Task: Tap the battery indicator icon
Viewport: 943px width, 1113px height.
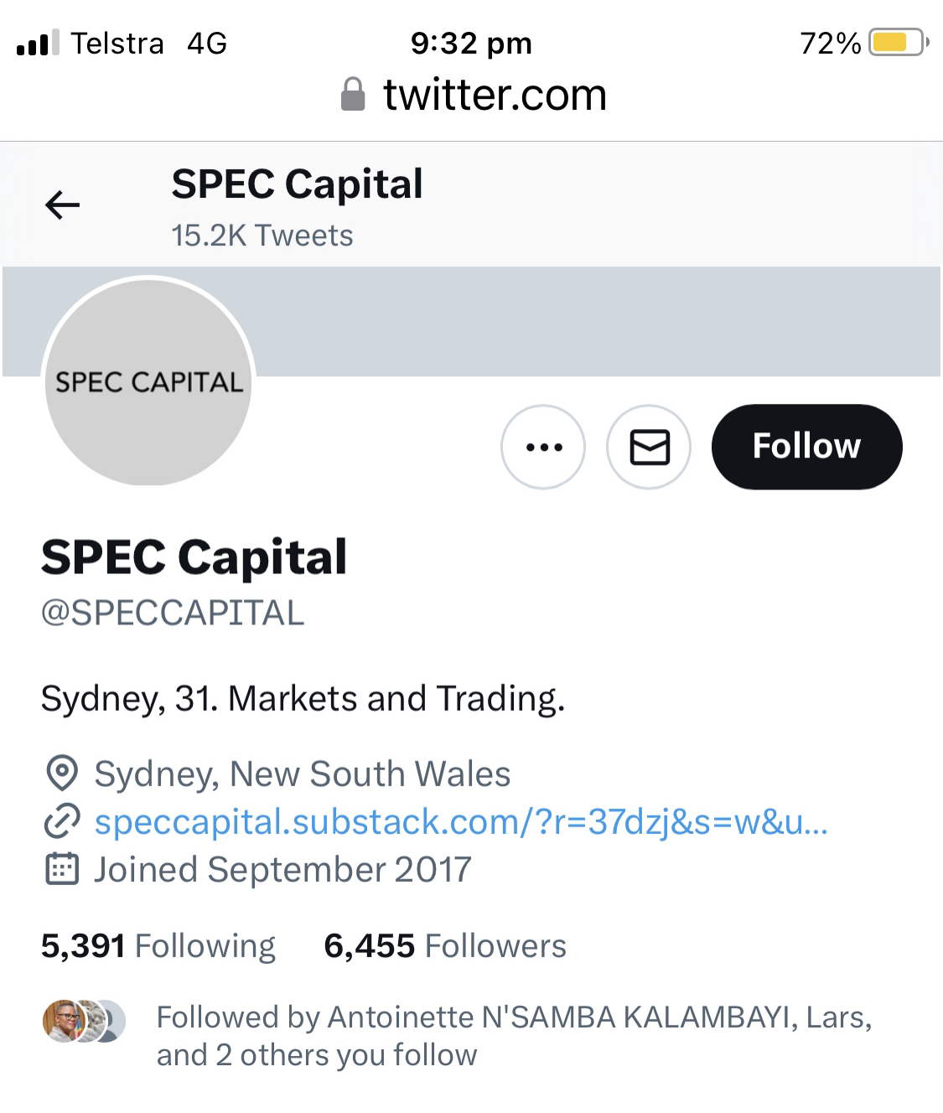Action: (898, 42)
